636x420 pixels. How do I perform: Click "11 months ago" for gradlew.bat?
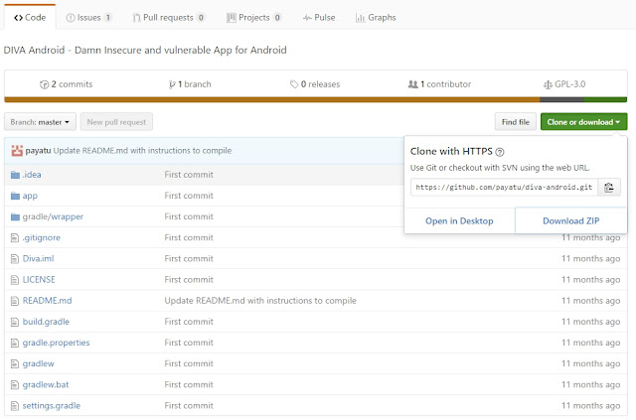[x=590, y=384]
